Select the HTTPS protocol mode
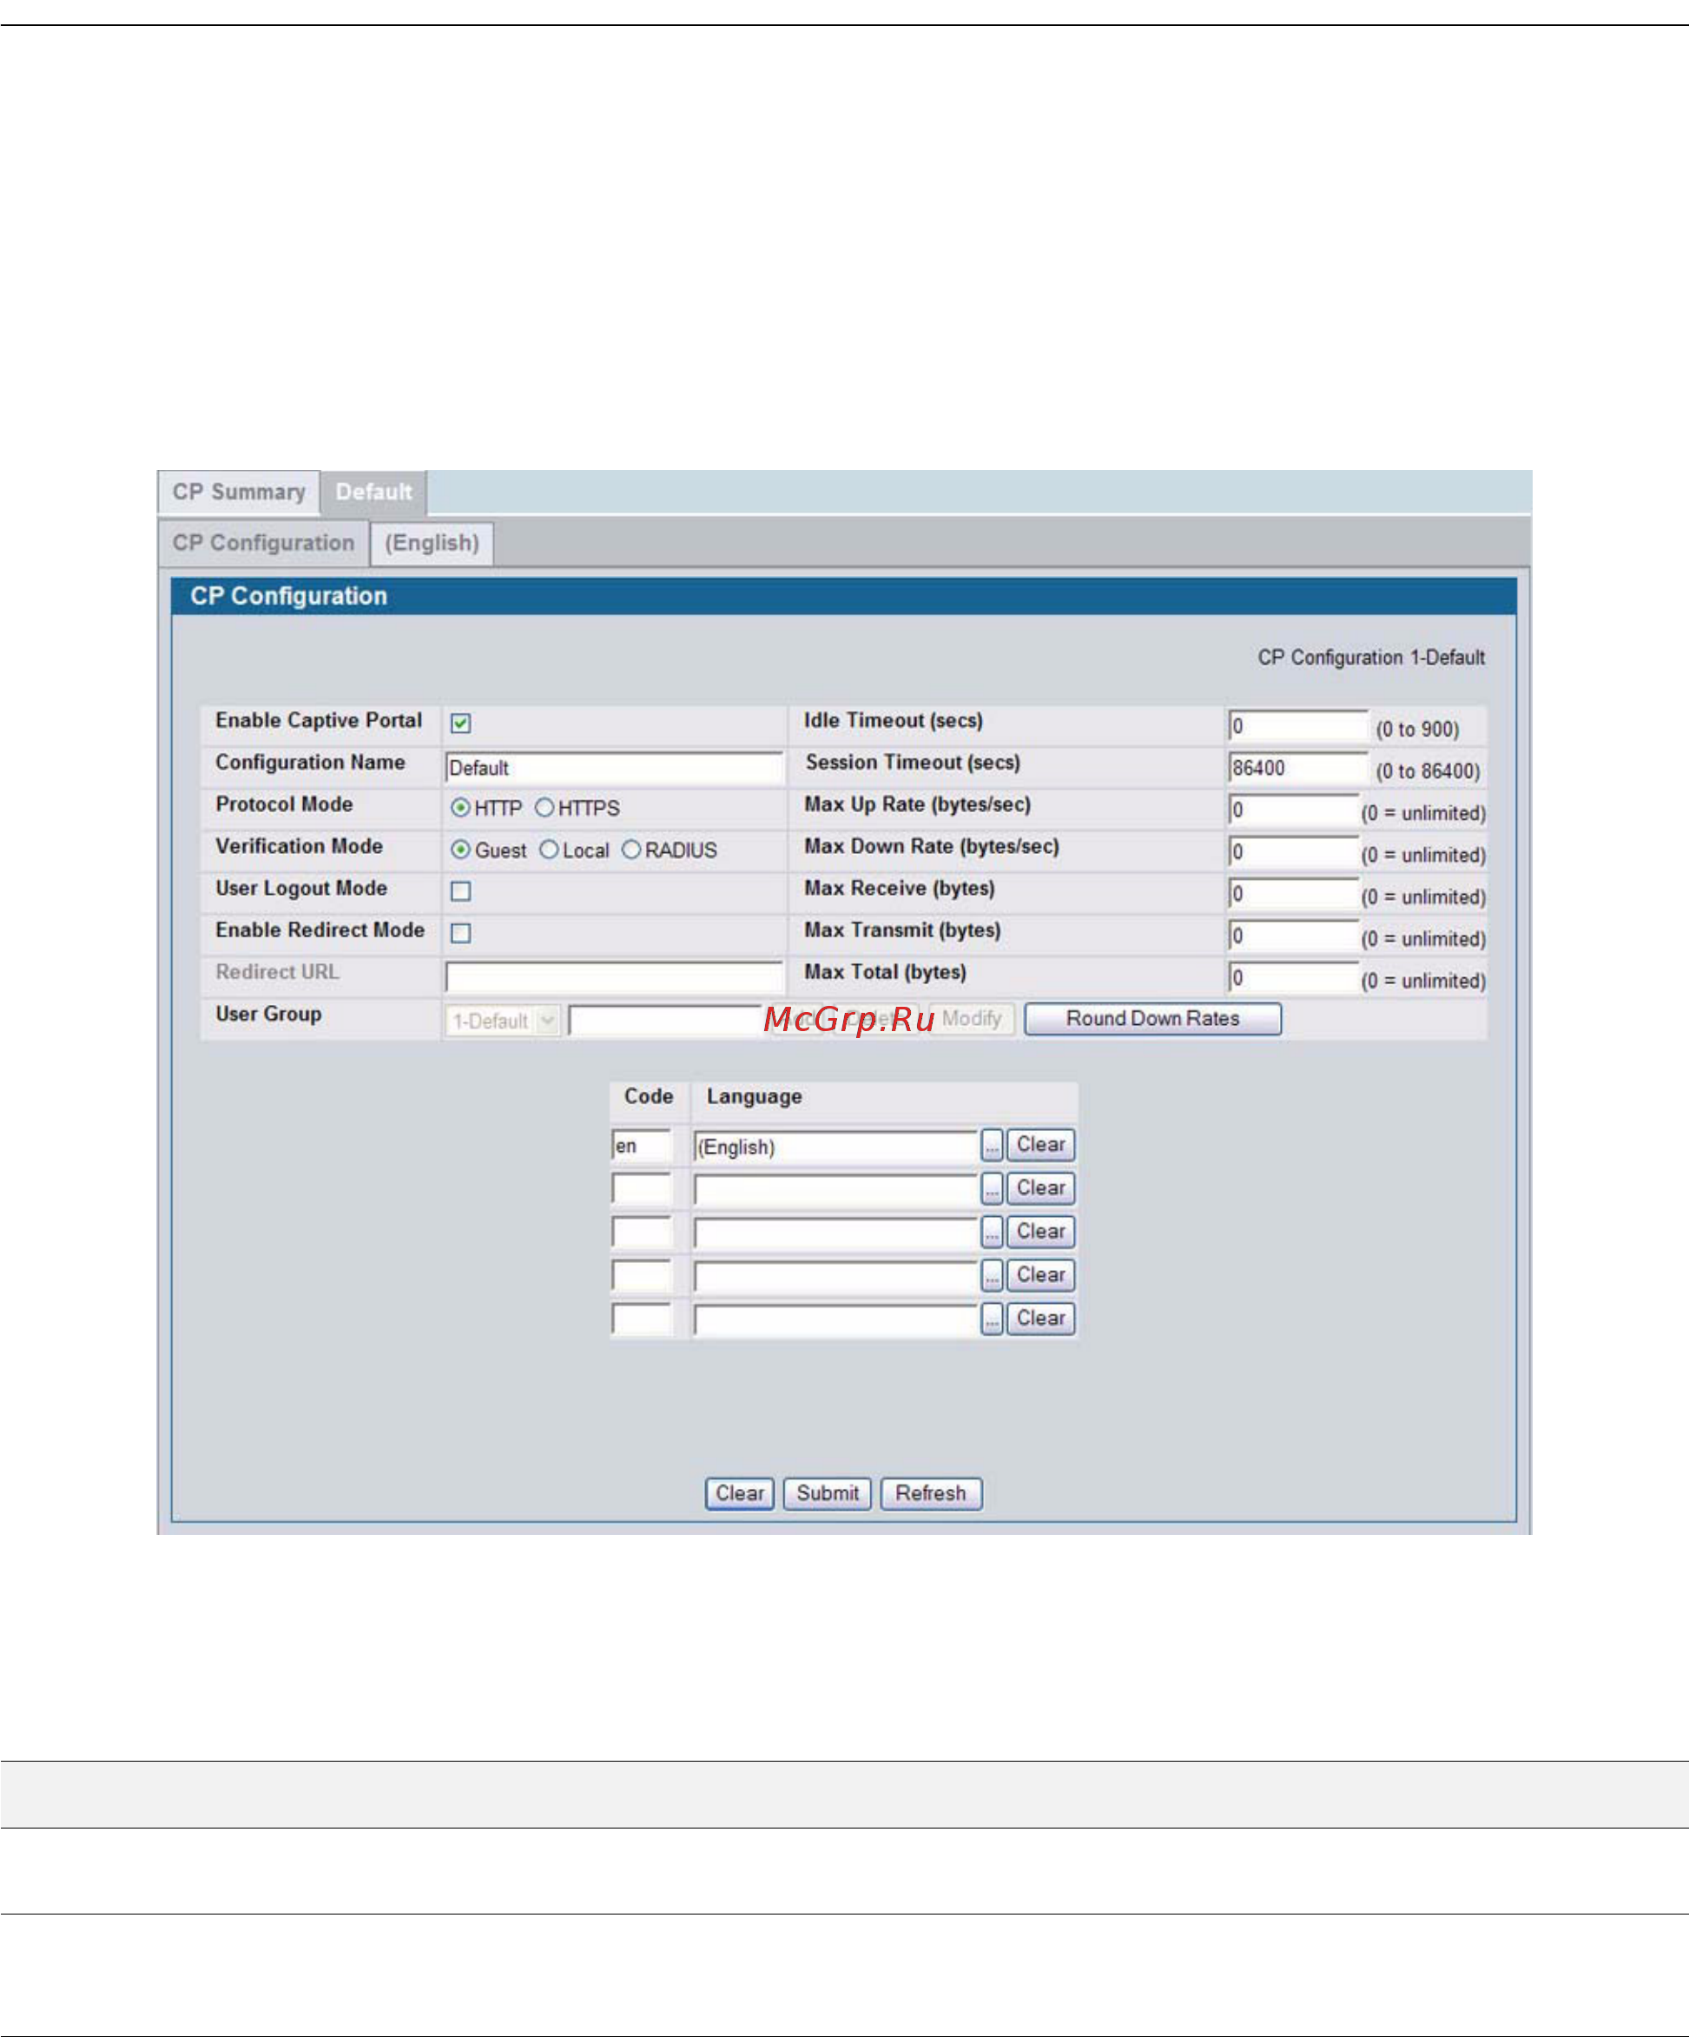The image size is (1689, 2037). (544, 807)
